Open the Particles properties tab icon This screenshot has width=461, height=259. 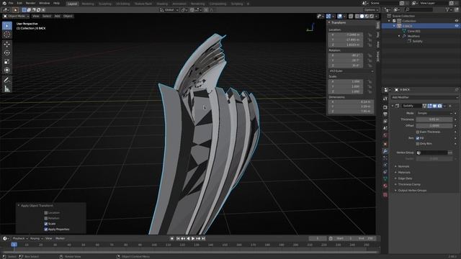point(385,158)
